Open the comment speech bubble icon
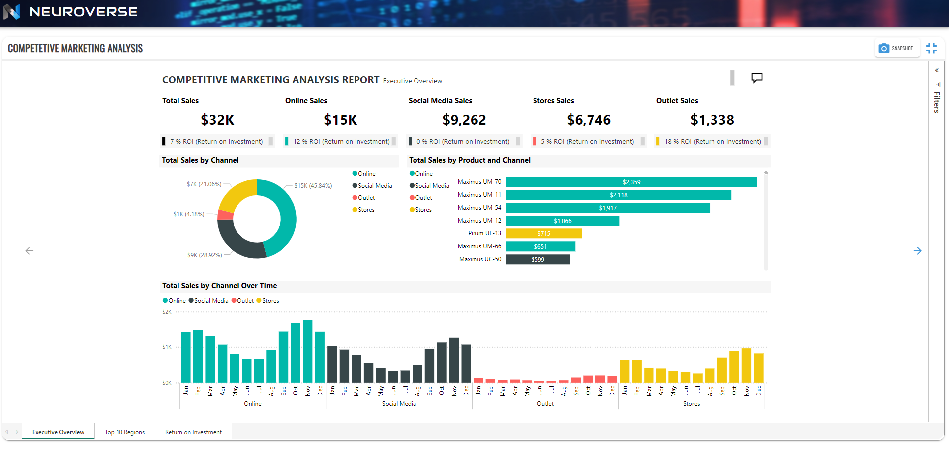 coord(757,78)
